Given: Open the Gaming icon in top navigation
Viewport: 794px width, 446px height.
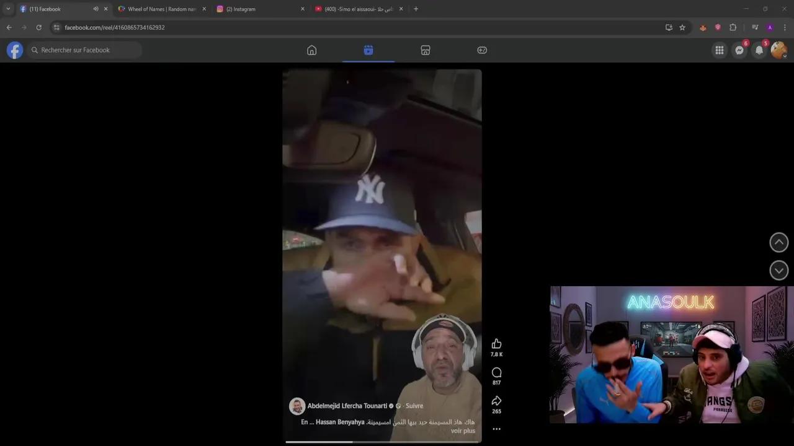Looking at the screenshot, I should coord(482,50).
